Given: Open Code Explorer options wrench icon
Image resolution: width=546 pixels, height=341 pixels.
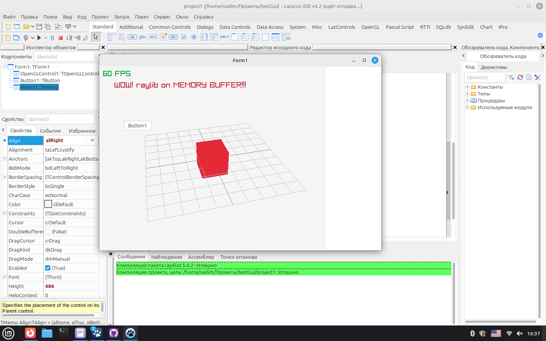Looking at the screenshot, I should [x=537, y=77].
